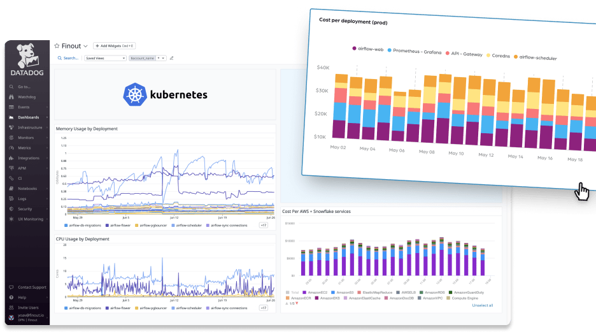The height and width of the screenshot is (334, 596).
Task: Toggle Total series in AWS services legend
Action: [x=292, y=293]
